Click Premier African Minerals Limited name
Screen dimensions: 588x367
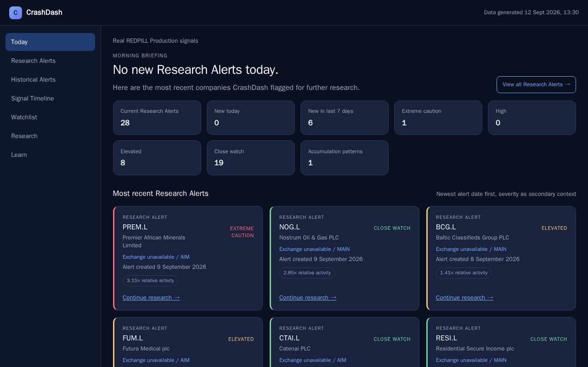pos(154,241)
